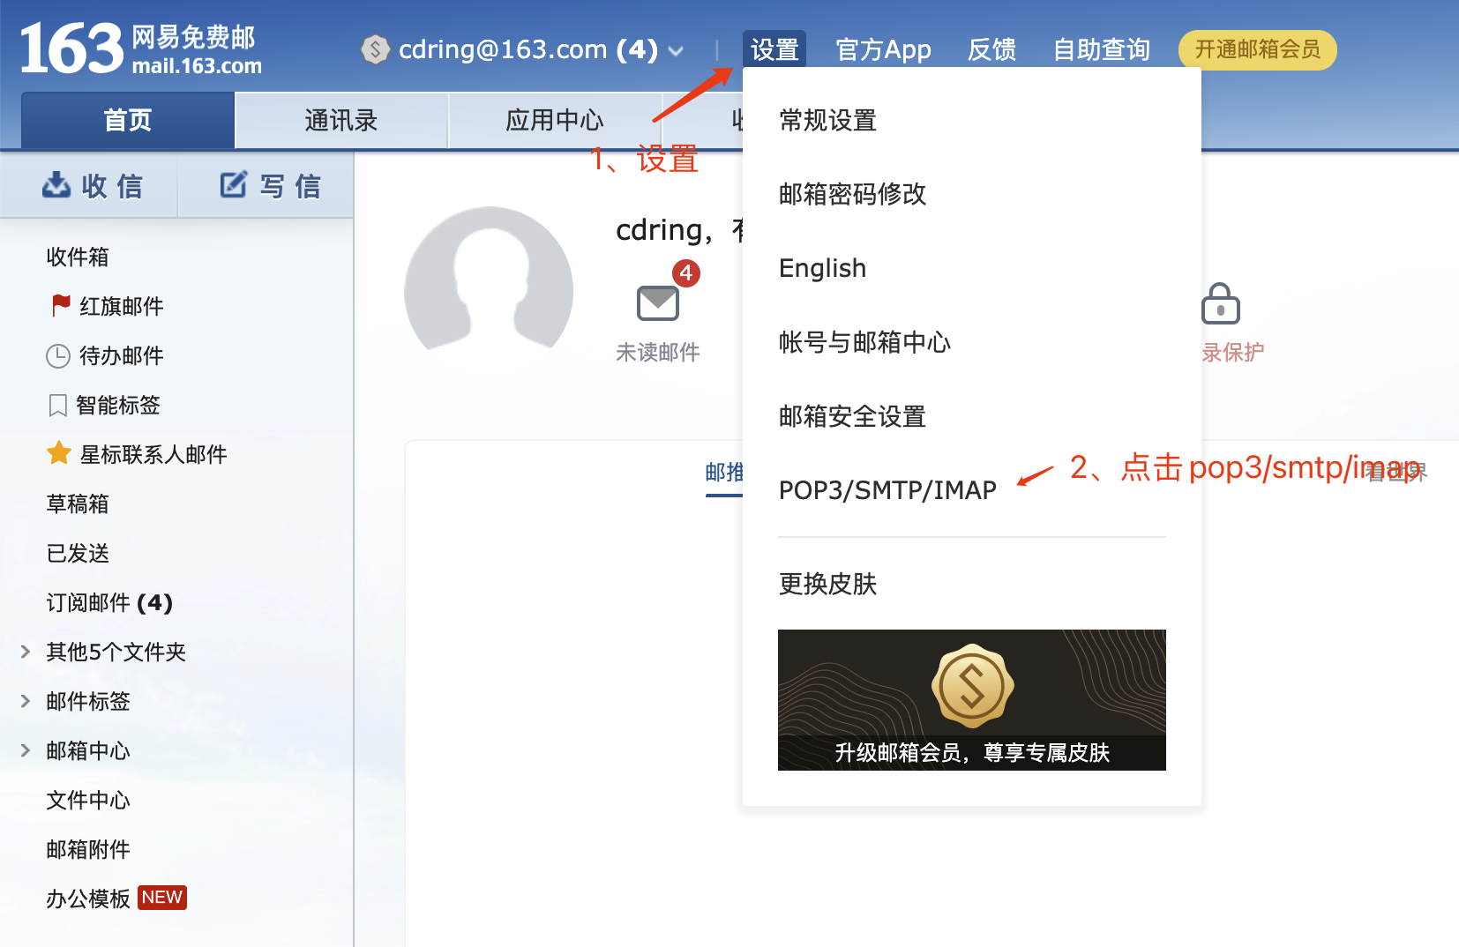Click the 写信 compose button
Image resolution: width=1459 pixels, height=947 pixels.
point(267,186)
